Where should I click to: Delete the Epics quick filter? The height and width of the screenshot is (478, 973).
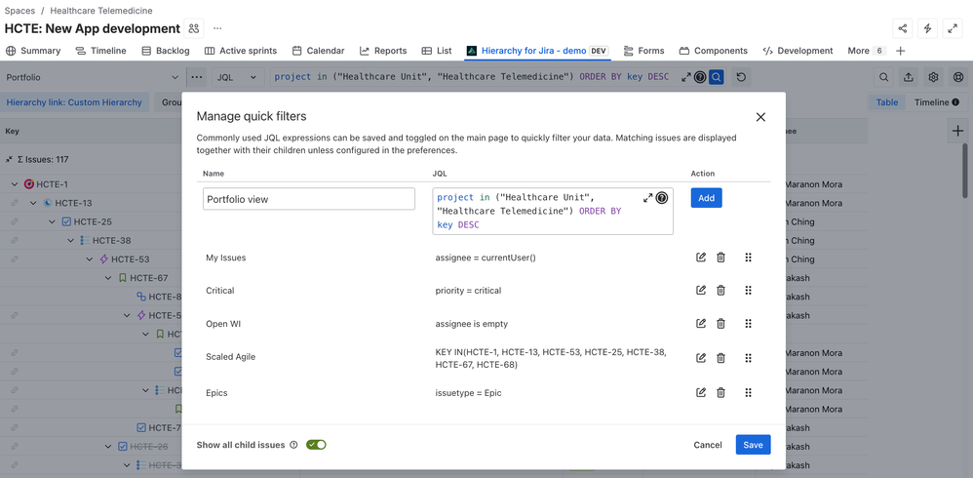point(720,392)
